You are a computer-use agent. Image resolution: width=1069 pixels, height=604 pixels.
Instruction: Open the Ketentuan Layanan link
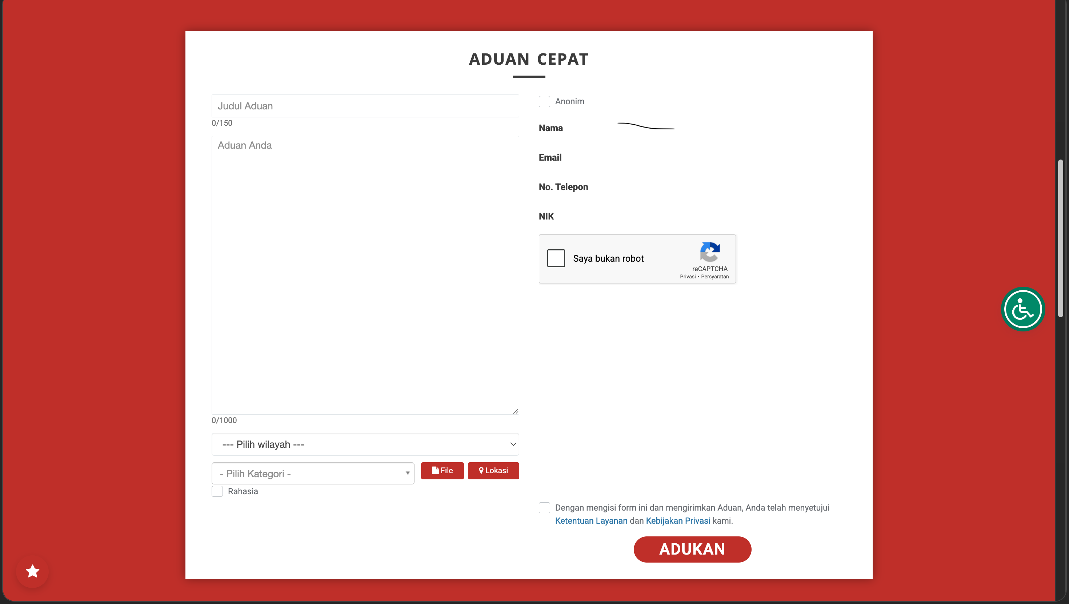(x=591, y=521)
